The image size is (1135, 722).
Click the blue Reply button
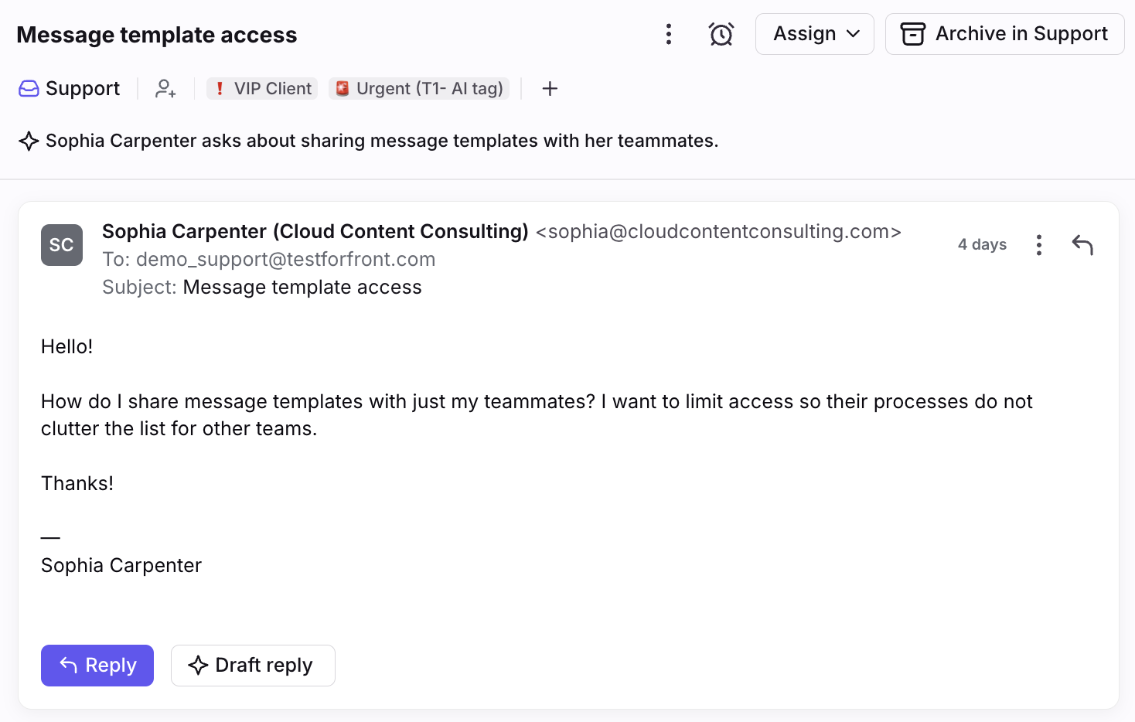tap(97, 666)
